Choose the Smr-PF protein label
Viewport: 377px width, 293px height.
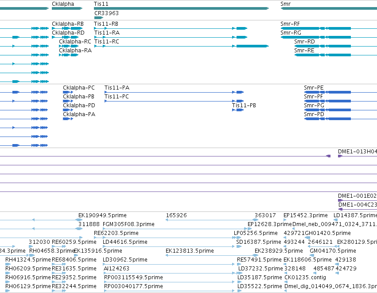(x=313, y=97)
